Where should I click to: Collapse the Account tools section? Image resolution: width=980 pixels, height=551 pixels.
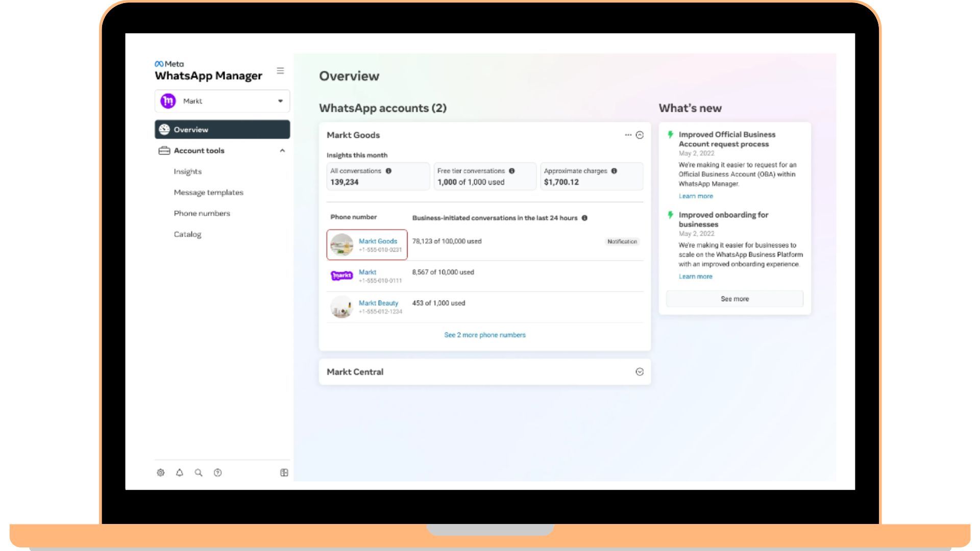(282, 151)
